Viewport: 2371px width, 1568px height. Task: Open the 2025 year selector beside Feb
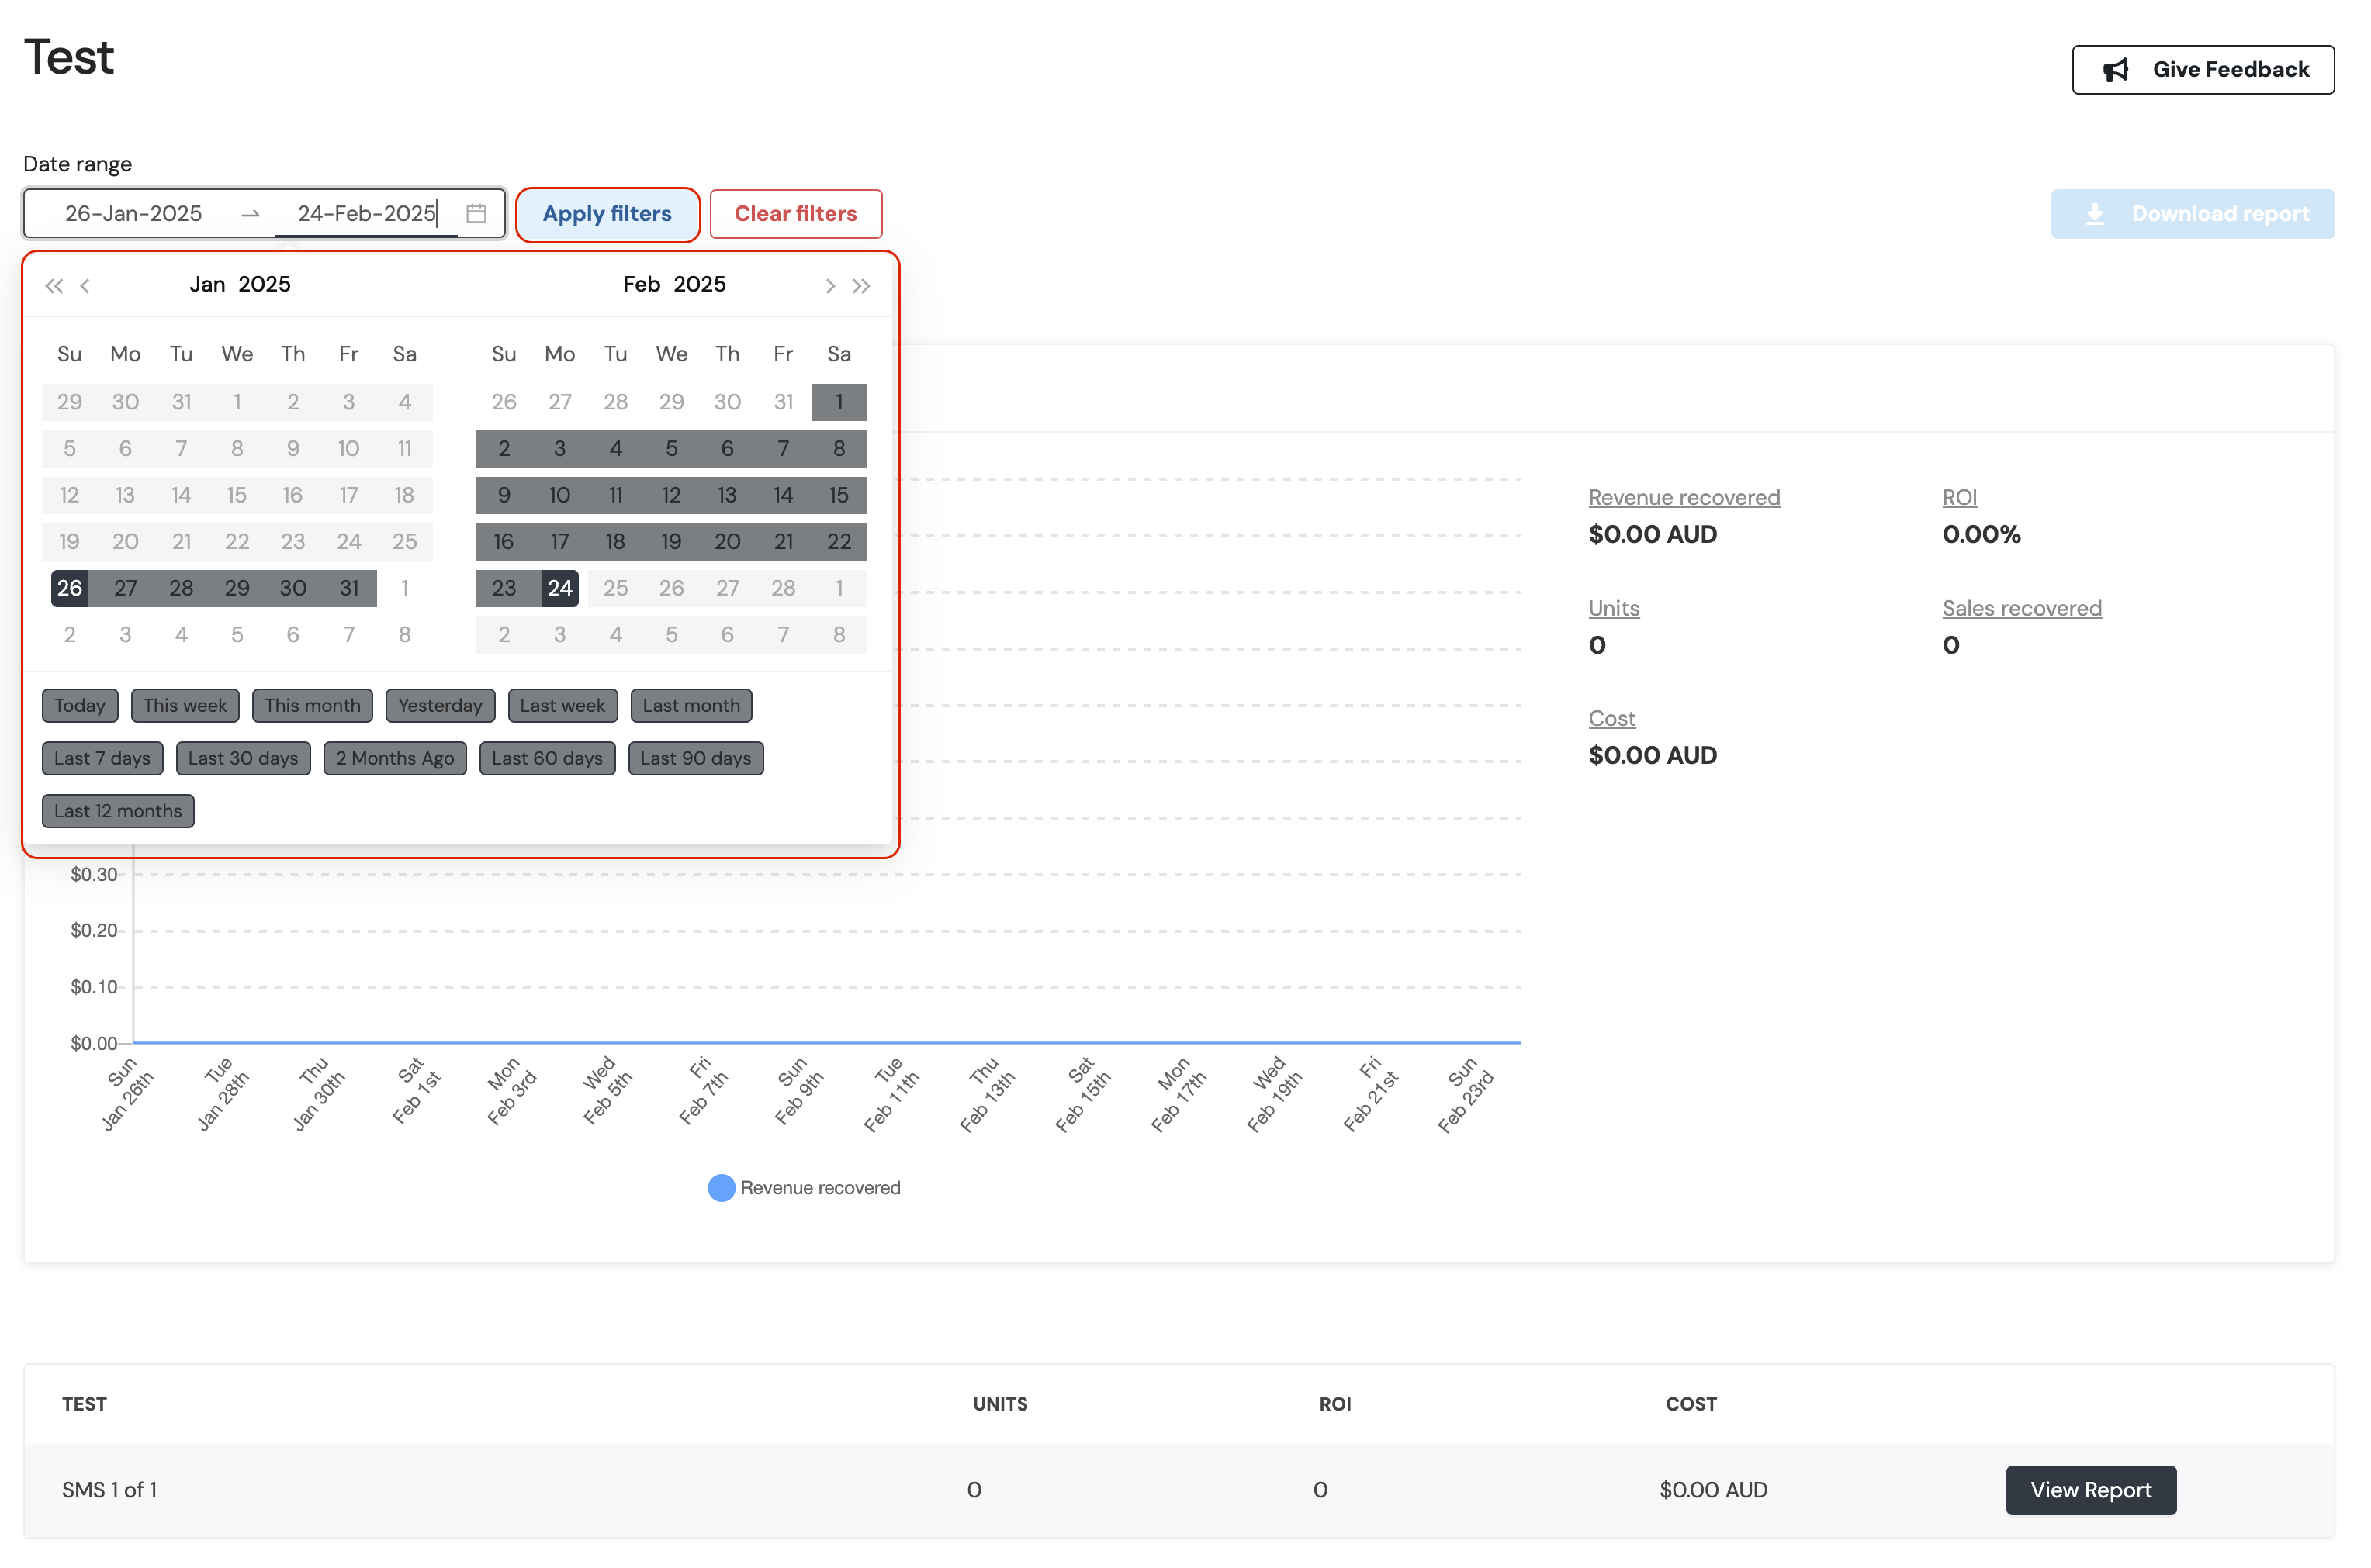pyautogui.click(x=699, y=285)
